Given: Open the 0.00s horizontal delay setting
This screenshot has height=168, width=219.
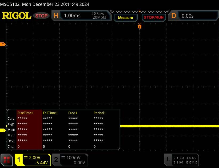Looking at the screenshot, I should click(x=197, y=16).
